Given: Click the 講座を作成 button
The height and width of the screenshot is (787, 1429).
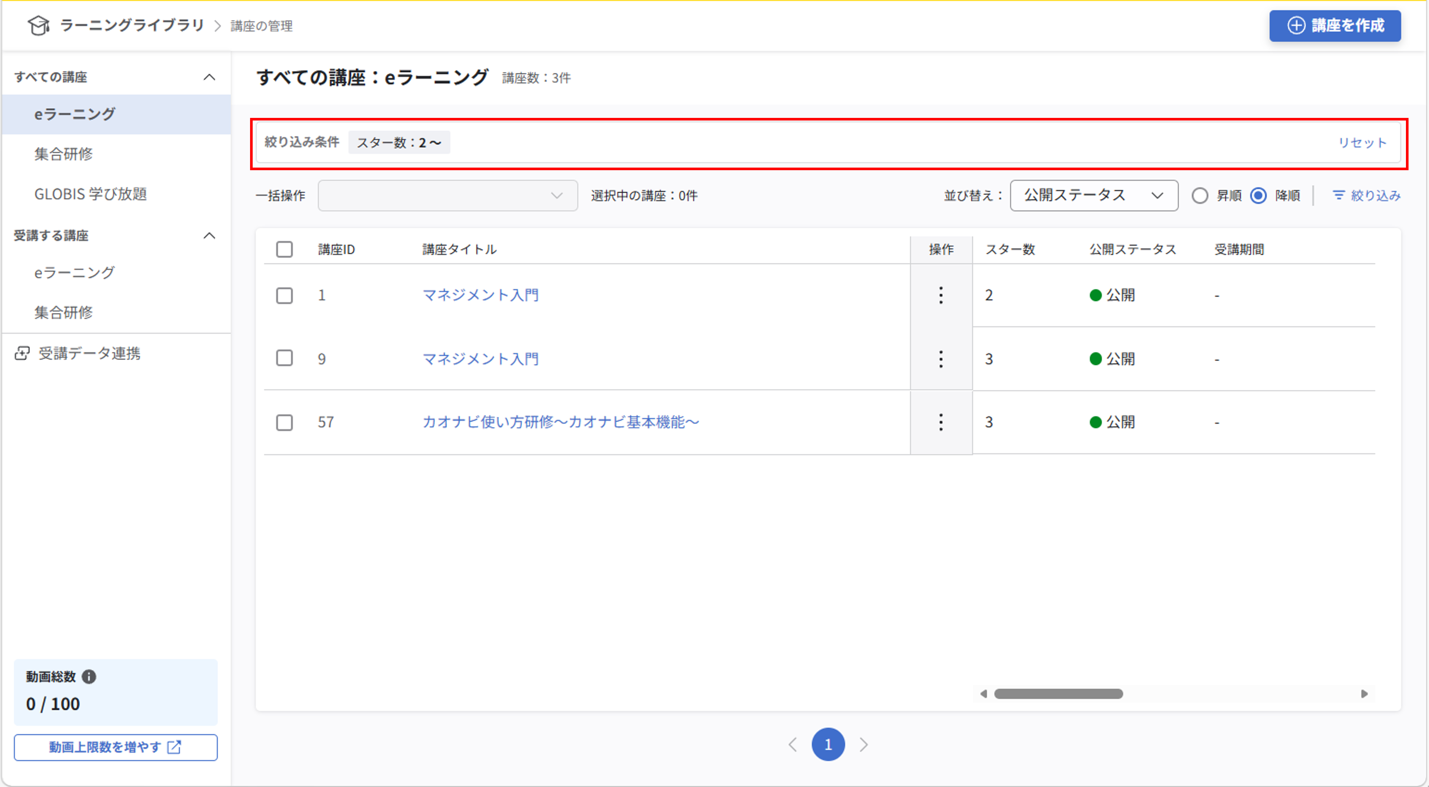Looking at the screenshot, I should tap(1335, 26).
